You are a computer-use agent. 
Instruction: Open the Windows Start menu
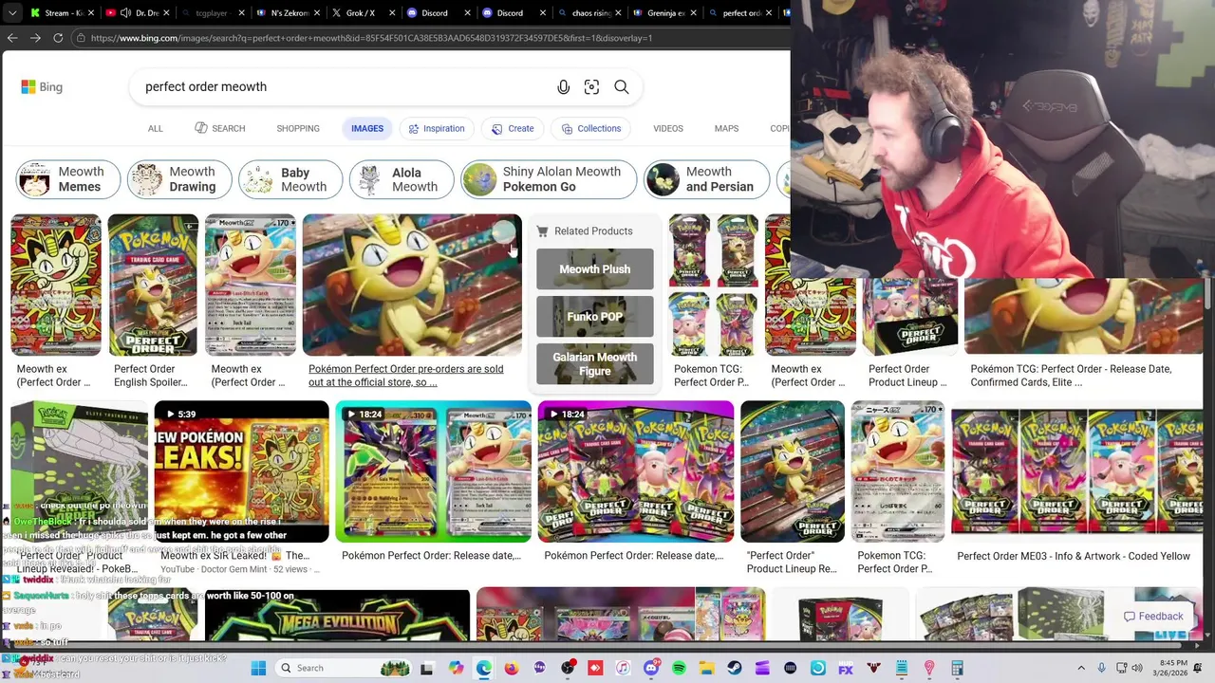[x=258, y=668]
